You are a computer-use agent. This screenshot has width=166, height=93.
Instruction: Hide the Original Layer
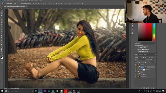click(135, 77)
